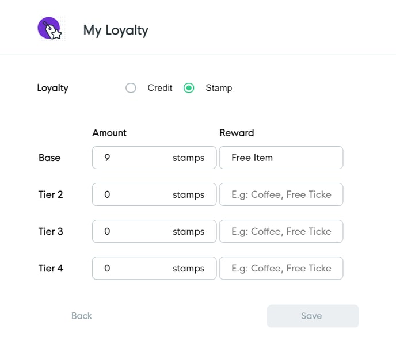Edit the Base reward field containing Free Item
Image resolution: width=396 pixels, height=352 pixels.
pos(281,158)
